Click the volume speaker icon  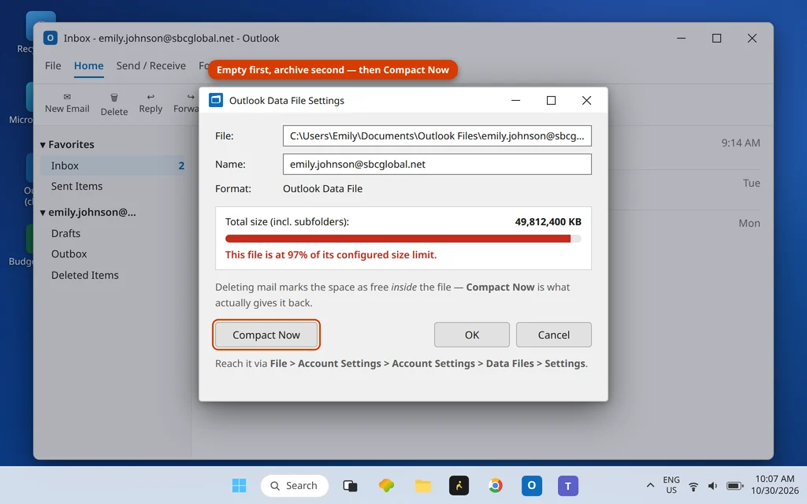point(712,486)
